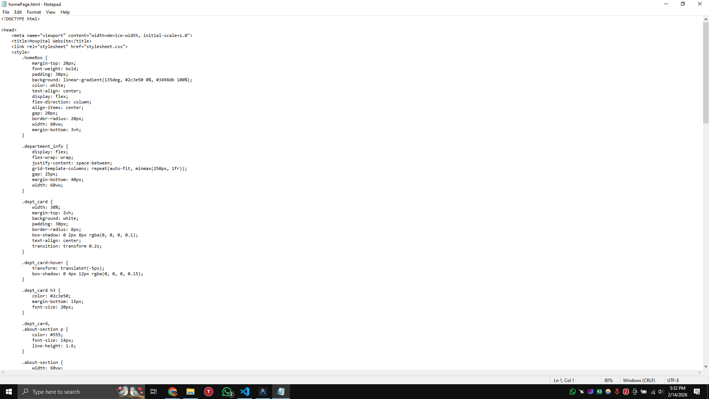Click the Start button

click(8, 391)
